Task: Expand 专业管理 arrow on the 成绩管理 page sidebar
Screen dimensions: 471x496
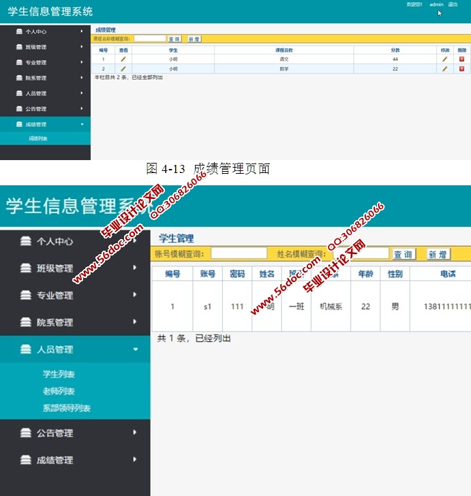Action: (82, 62)
